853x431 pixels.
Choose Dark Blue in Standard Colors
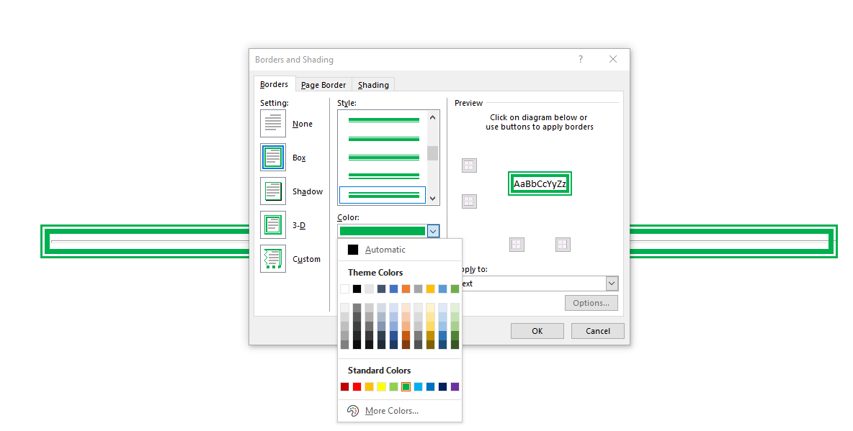[x=442, y=386]
